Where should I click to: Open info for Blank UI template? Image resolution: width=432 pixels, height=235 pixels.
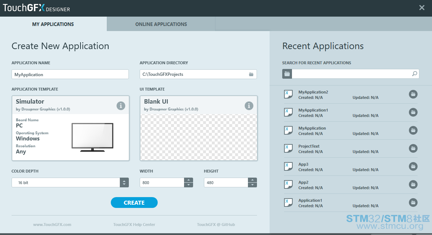point(249,106)
